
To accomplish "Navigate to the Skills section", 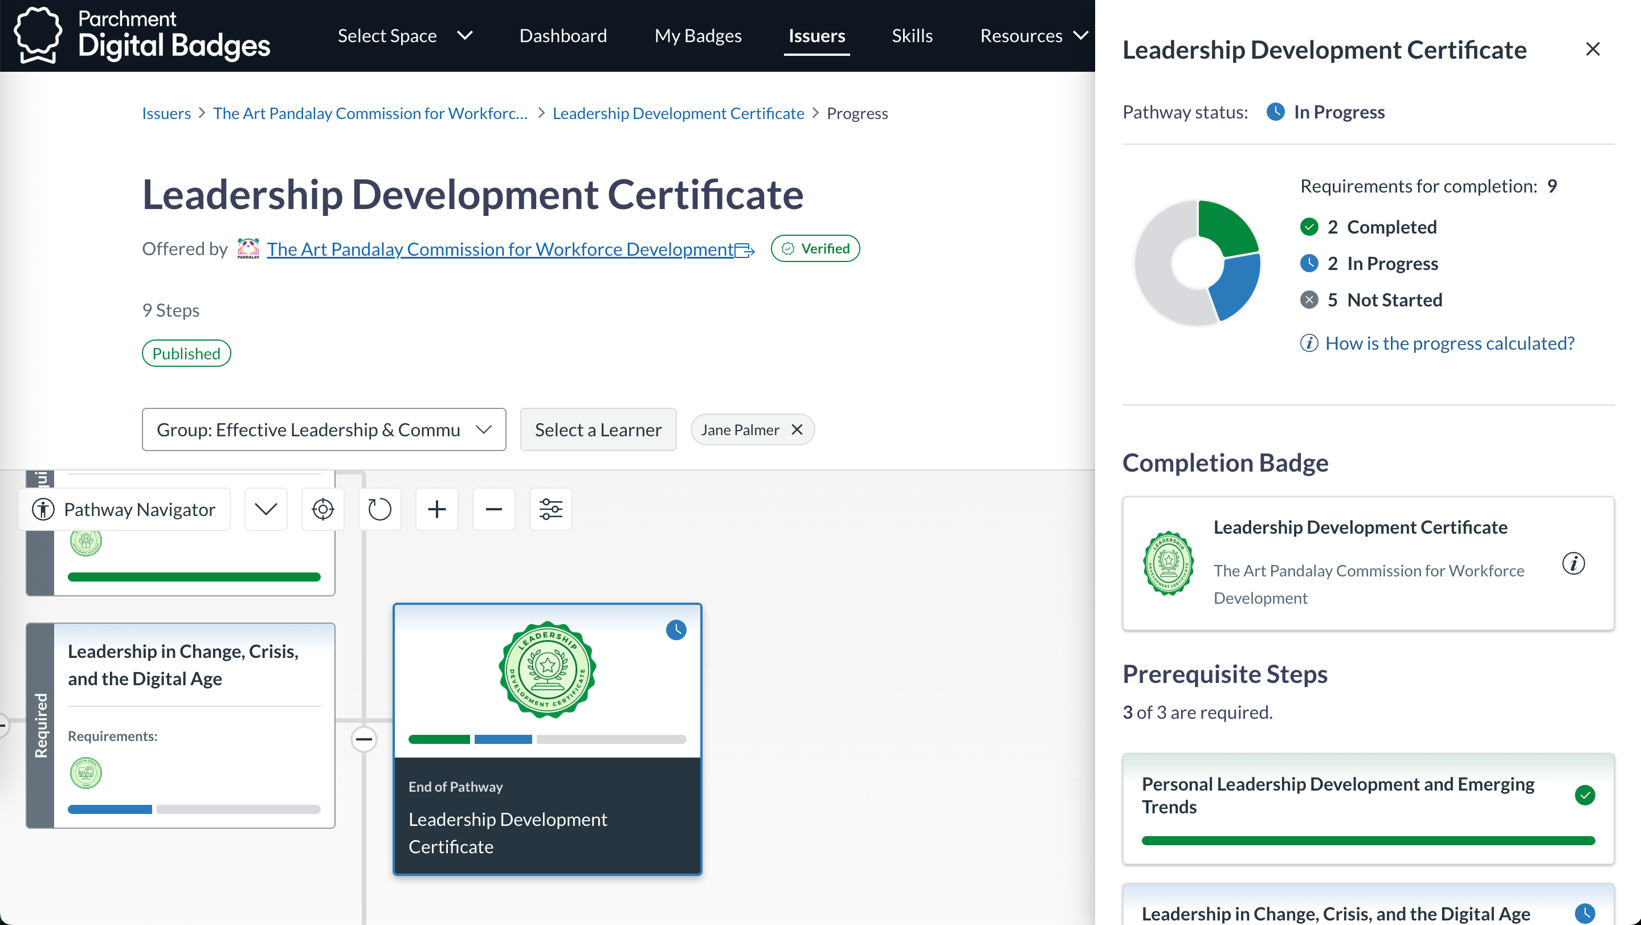I will click(x=912, y=35).
